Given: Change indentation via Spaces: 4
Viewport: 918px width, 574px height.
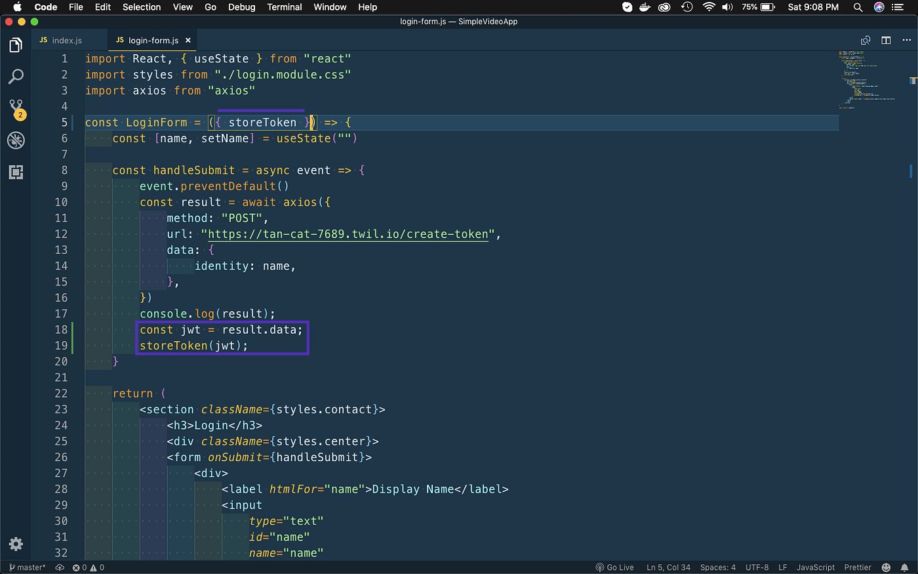Looking at the screenshot, I should (x=718, y=567).
